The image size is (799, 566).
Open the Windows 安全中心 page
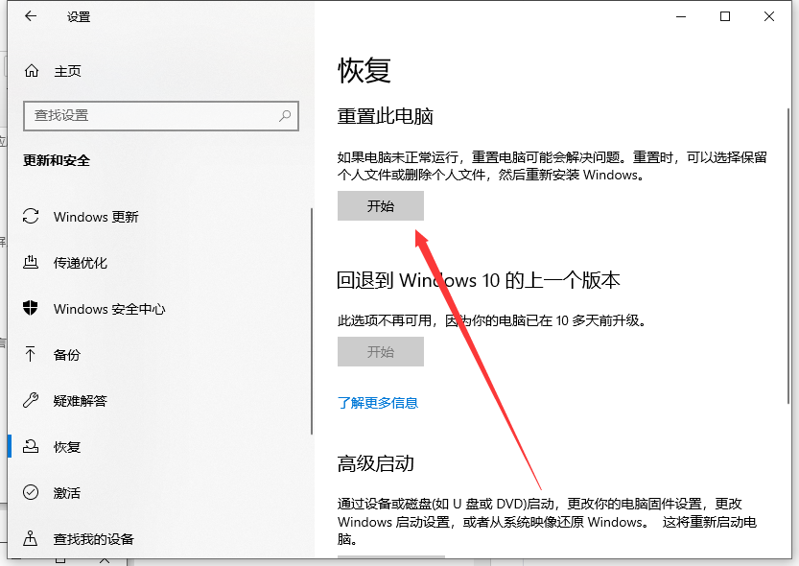109,309
